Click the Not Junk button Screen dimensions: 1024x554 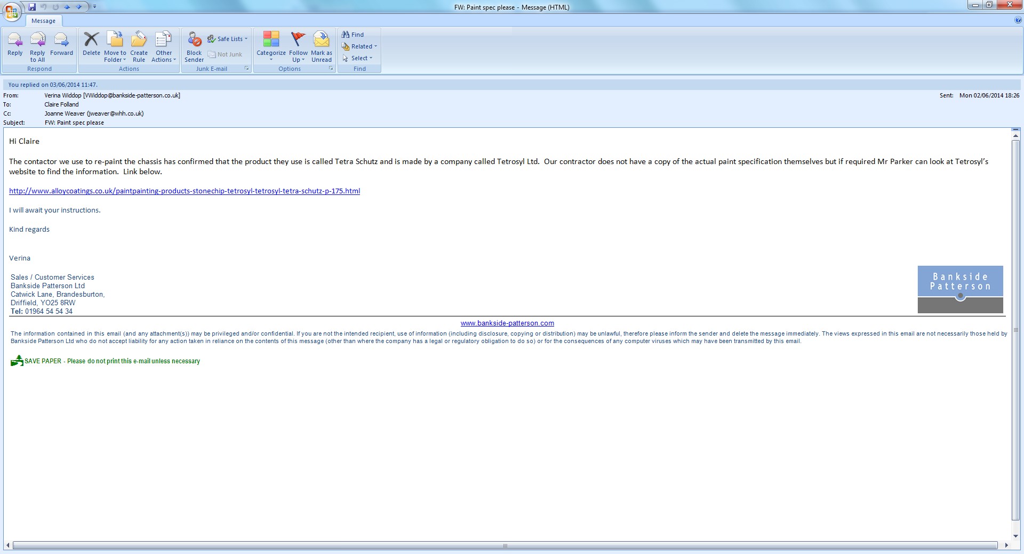click(x=225, y=54)
